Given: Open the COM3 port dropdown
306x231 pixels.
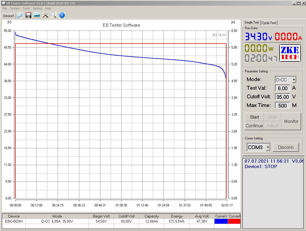Looking at the screenshot, I should [268, 147].
